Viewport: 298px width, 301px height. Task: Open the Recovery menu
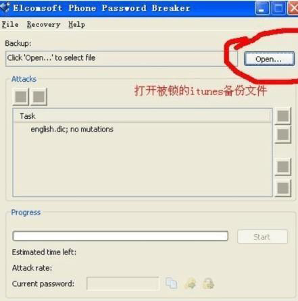44,24
